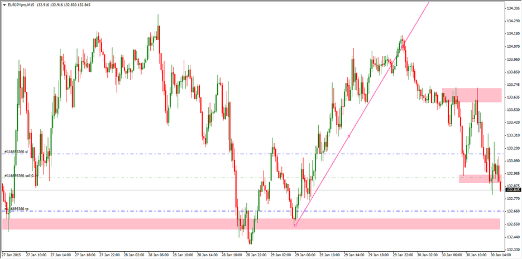Click the current price tag 132.845
This screenshot has height=259, width=522.
[x=513, y=190]
